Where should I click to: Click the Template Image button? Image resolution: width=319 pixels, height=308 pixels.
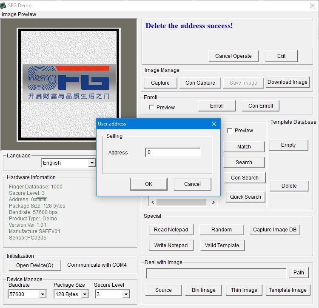coord(288,290)
